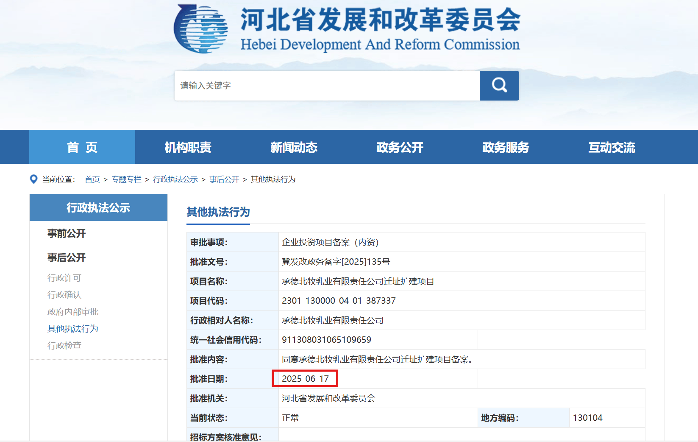Screen dimensions: 698x442
Task: Select the 政务公开 navigation tab
Action: [x=399, y=147]
